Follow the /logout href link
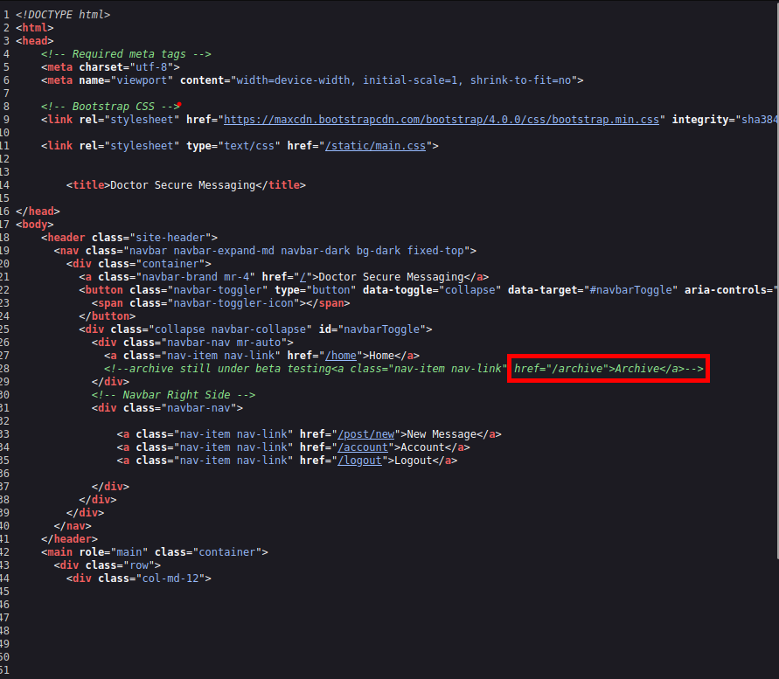 tap(360, 461)
